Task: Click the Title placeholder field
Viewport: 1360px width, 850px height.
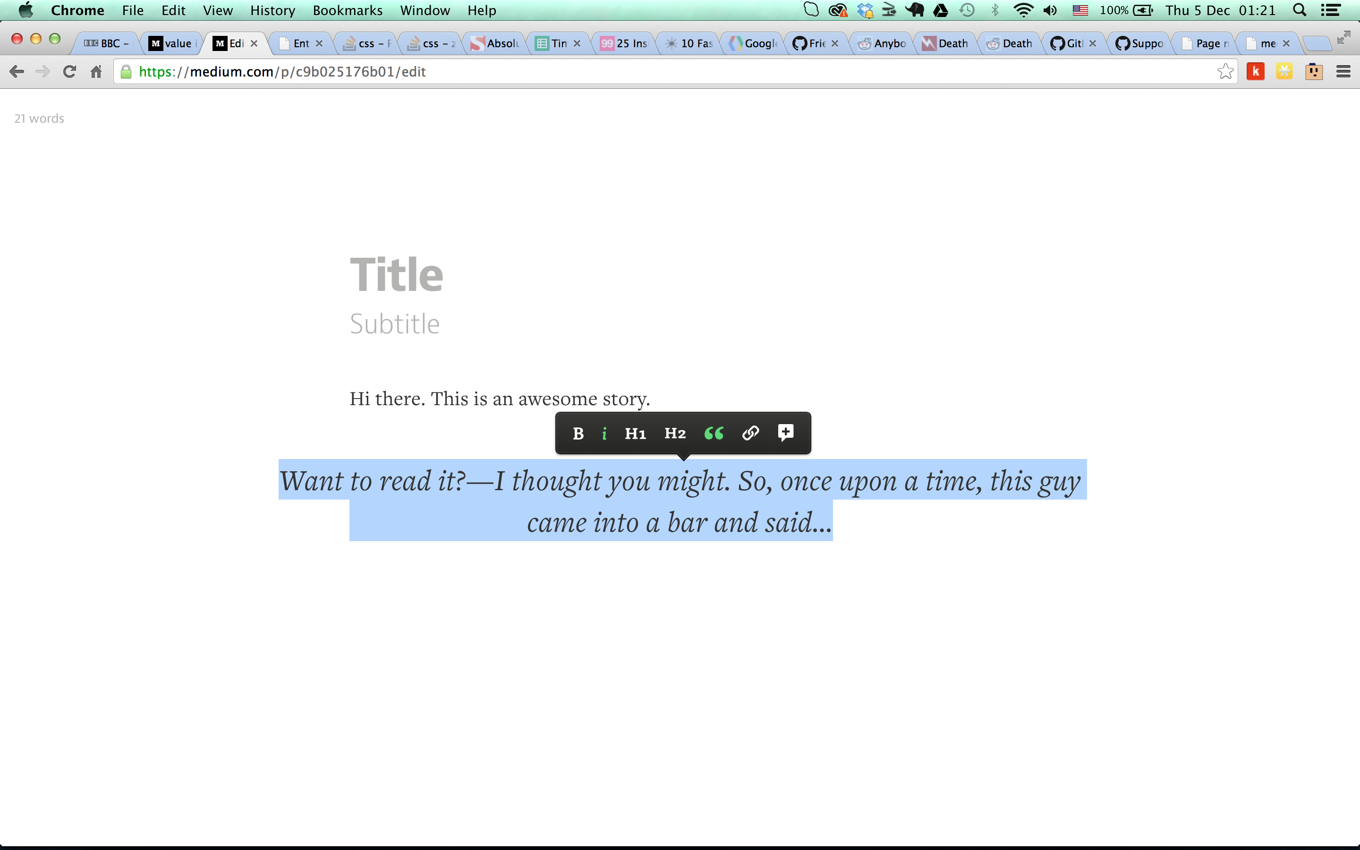Action: click(396, 274)
